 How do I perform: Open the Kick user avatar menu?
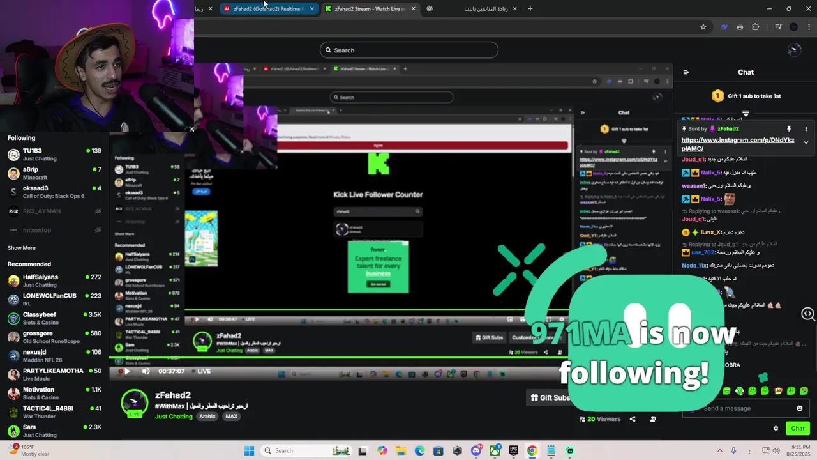794,50
